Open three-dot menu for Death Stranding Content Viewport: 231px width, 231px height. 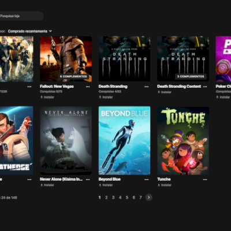point(205,87)
